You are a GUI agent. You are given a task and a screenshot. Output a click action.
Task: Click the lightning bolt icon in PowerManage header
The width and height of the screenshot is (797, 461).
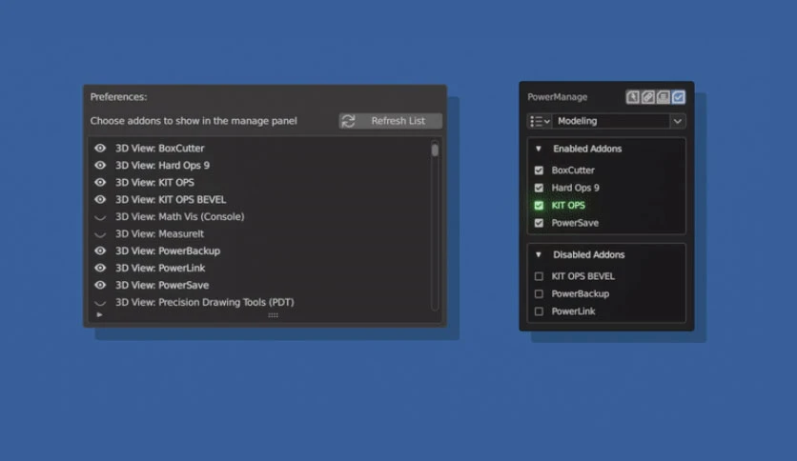(632, 97)
